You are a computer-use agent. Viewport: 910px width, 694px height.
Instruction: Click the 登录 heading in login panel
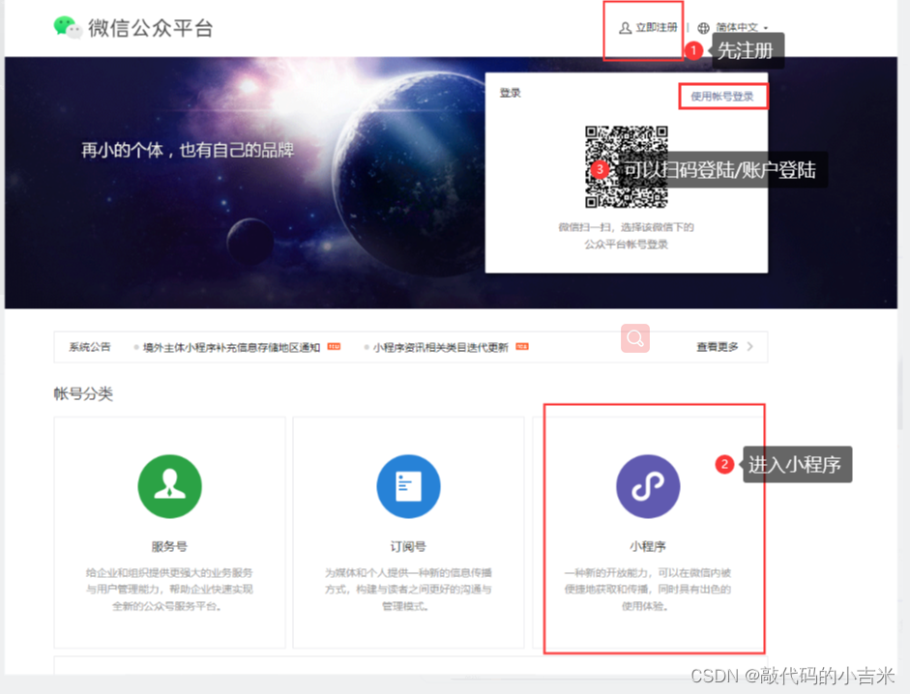511,93
